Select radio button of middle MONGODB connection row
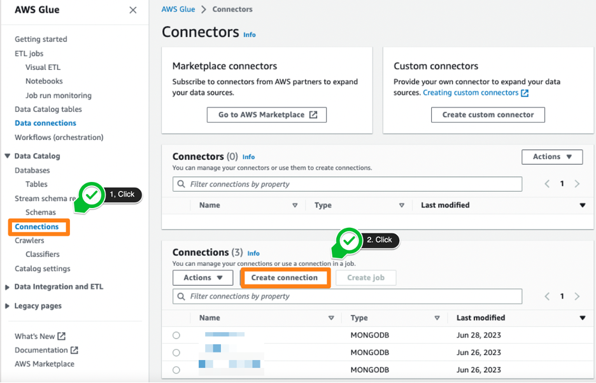This screenshot has height=383, width=596. click(176, 352)
